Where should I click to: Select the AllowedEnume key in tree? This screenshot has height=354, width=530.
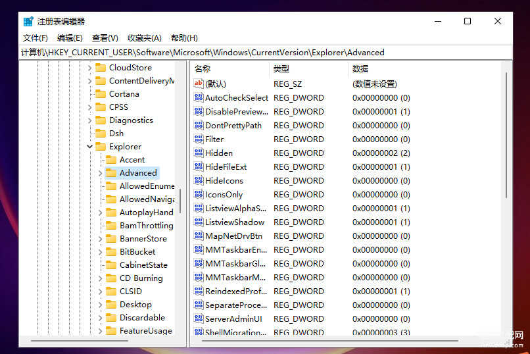[147, 186]
